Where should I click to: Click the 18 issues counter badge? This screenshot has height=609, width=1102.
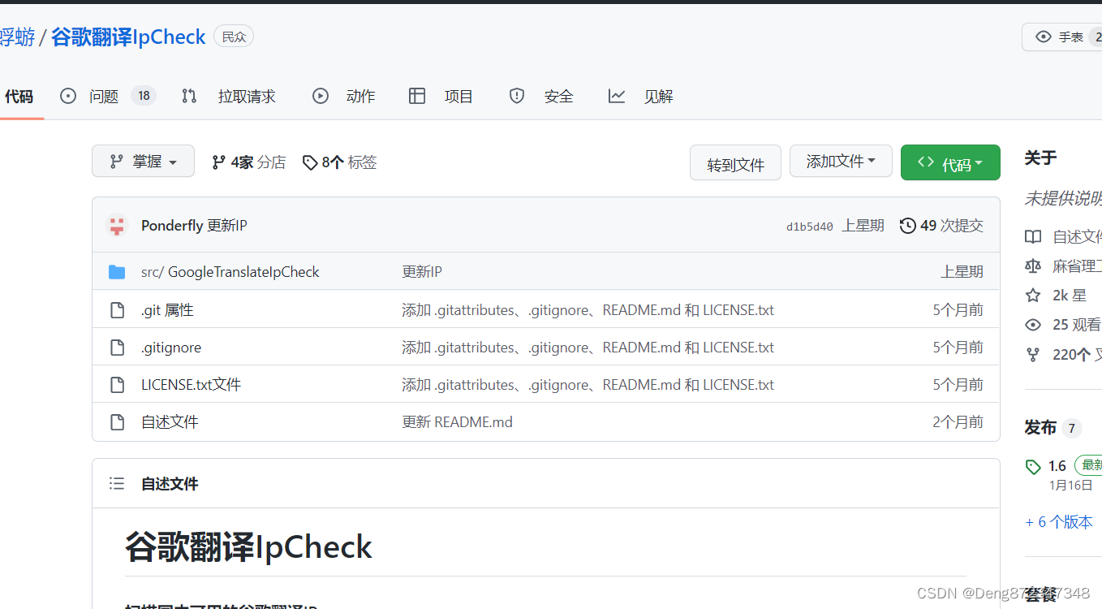(144, 96)
